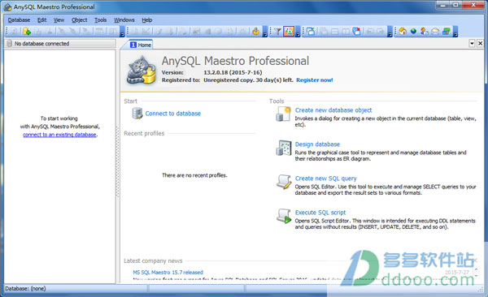Viewport: 488px width, 297px height.
Task: Click the close all windows toolbar icon
Action: click(356, 32)
